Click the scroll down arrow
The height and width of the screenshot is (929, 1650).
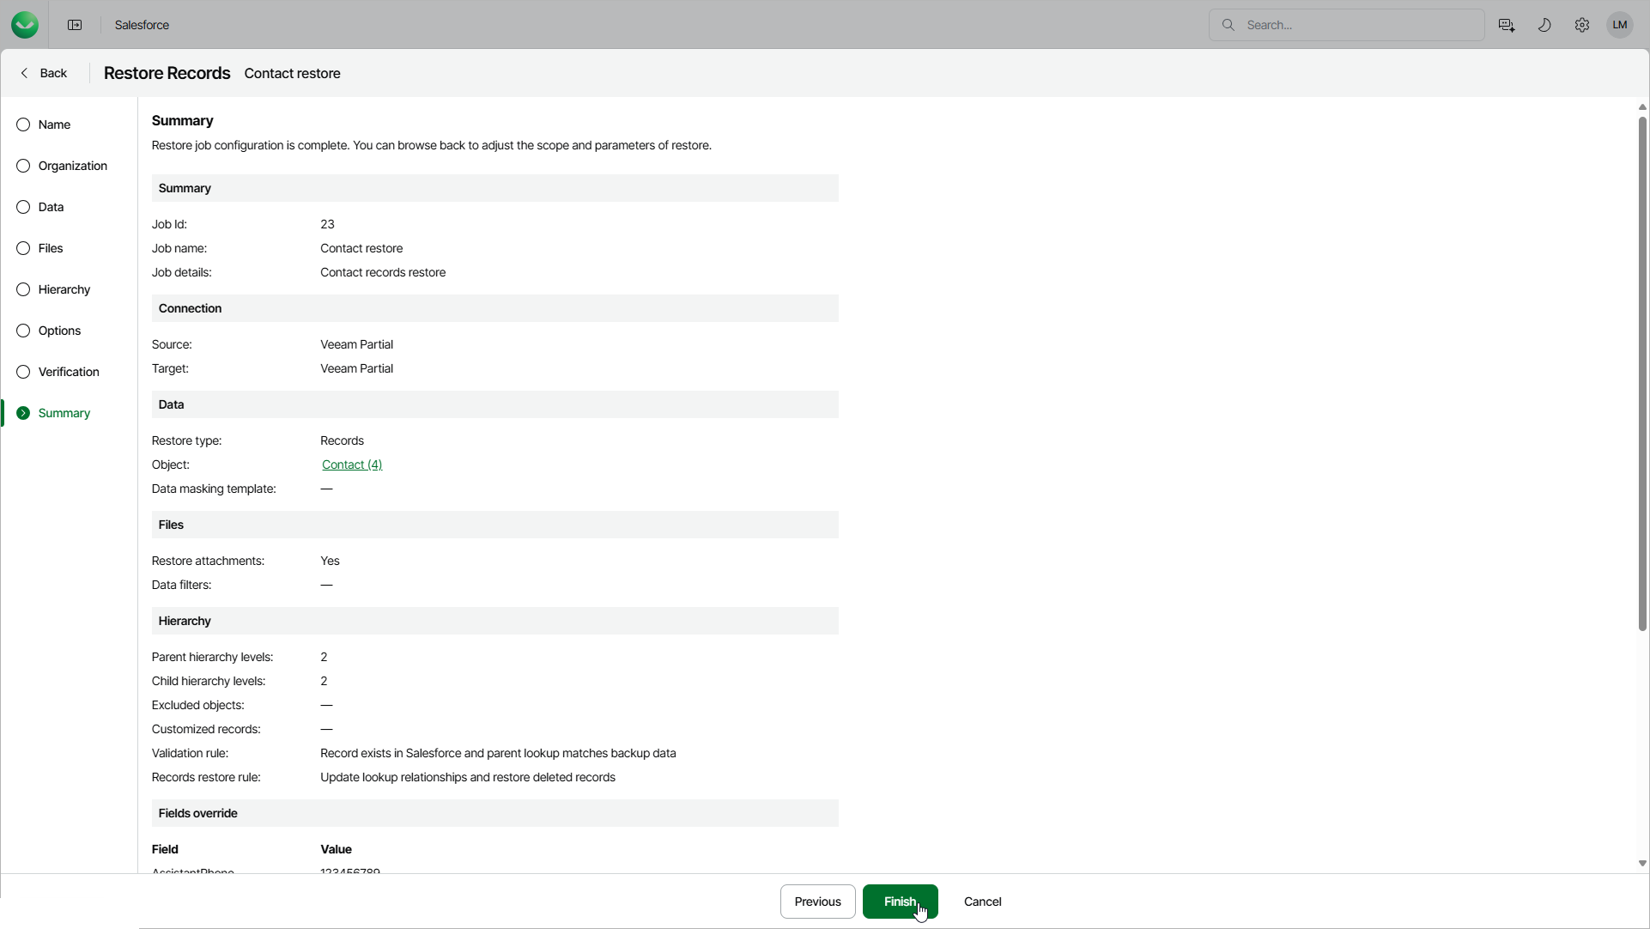tap(1641, 864)
